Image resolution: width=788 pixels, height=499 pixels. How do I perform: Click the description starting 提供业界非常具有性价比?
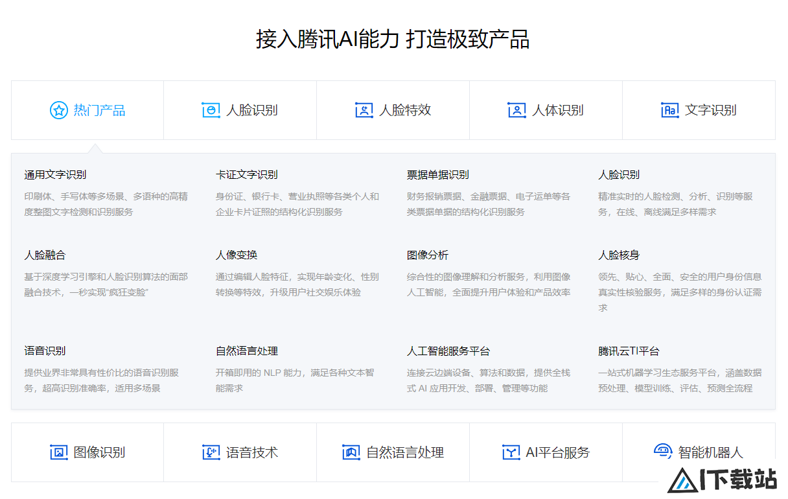click(x=102, y=380)
